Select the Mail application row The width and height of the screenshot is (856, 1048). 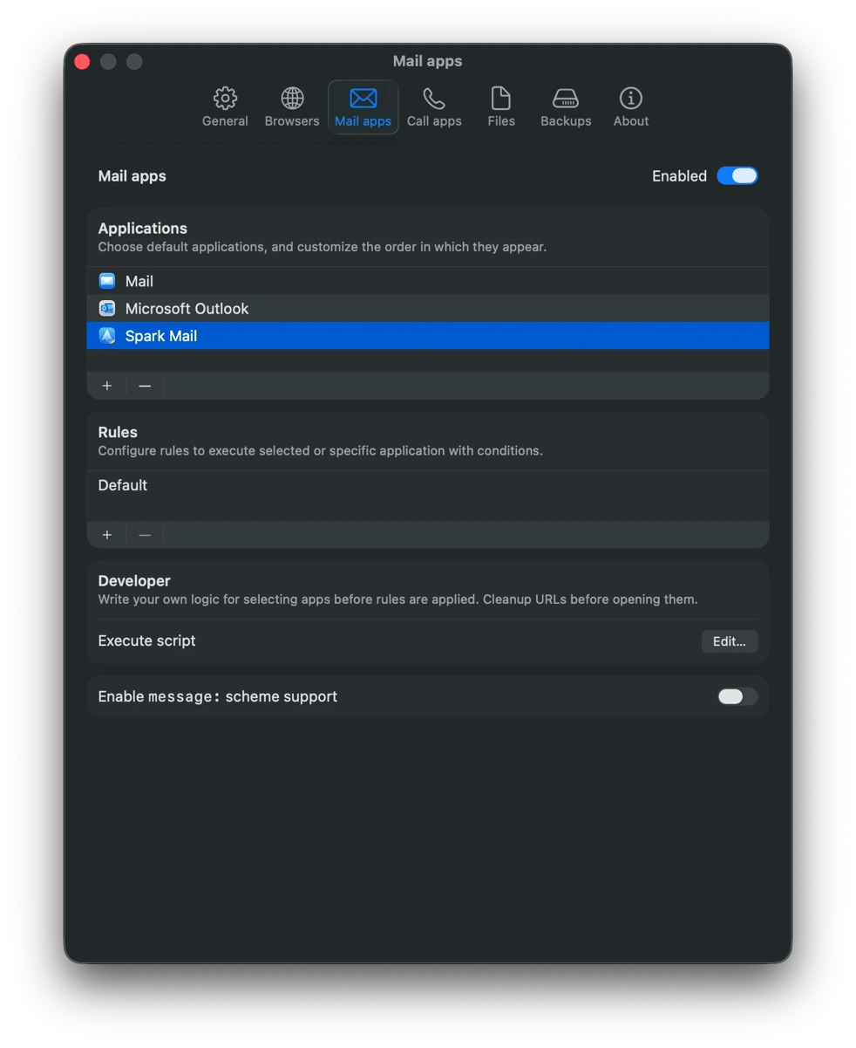428,281
